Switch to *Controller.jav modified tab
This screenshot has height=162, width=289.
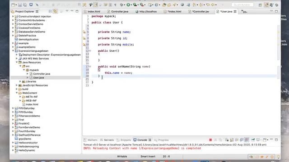click(x=199, y=11)
